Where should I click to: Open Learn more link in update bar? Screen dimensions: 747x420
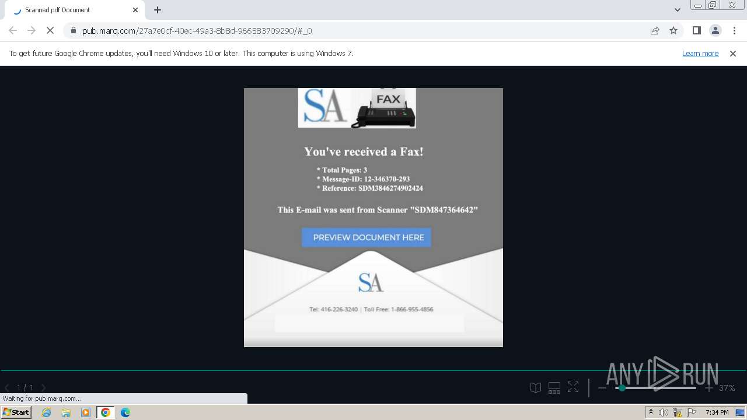(700, 53)
